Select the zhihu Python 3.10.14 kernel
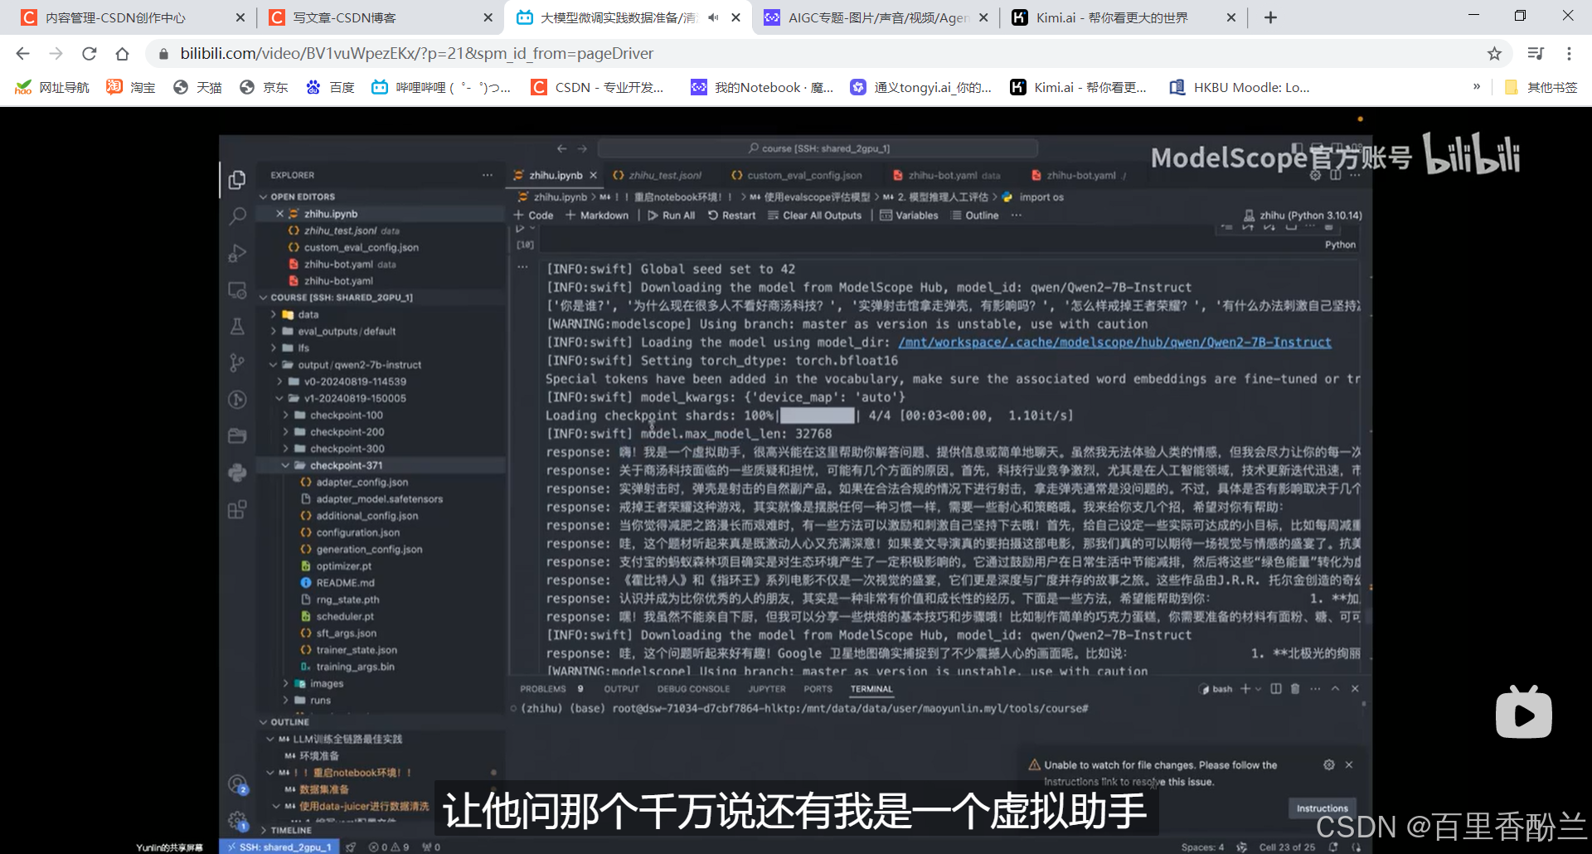 1302,216
